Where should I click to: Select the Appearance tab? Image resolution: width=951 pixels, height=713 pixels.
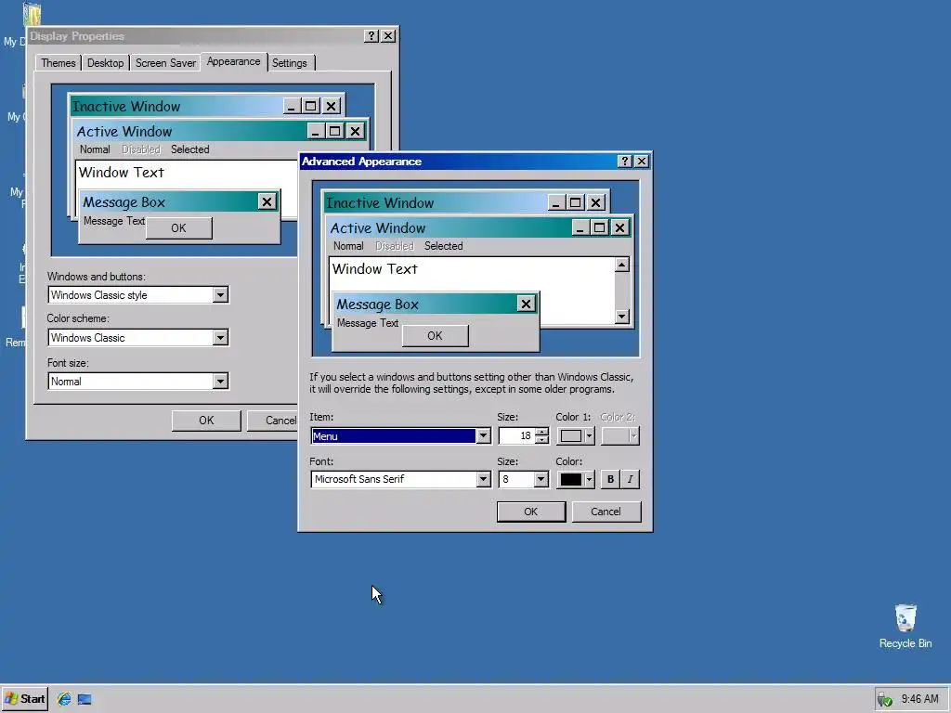[233, 61]
